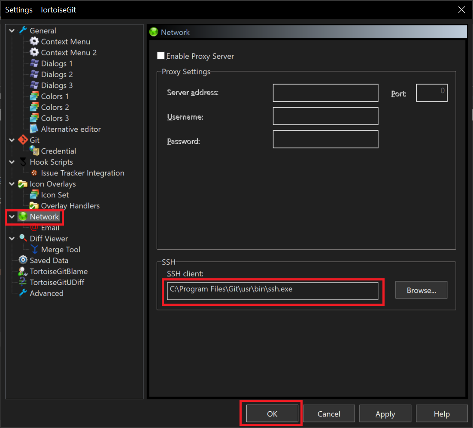Collapse the Hook Scripts tree node
This screenshot has height=428, width=473.
(12, 162)
